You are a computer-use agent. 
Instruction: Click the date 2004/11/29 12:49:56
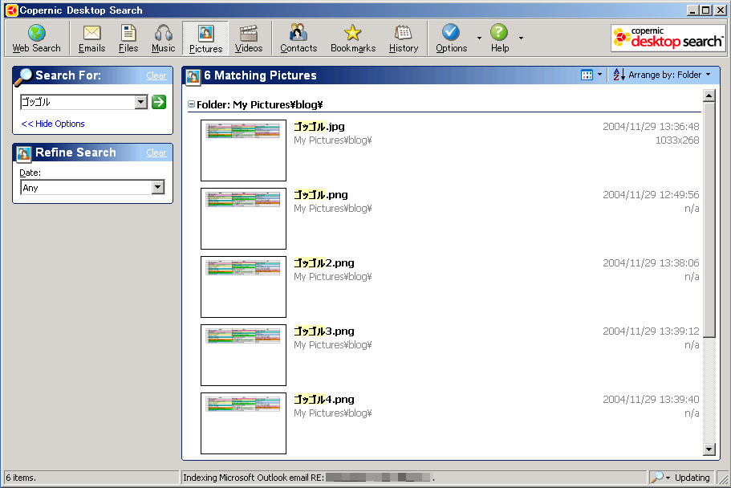[651, 194]
